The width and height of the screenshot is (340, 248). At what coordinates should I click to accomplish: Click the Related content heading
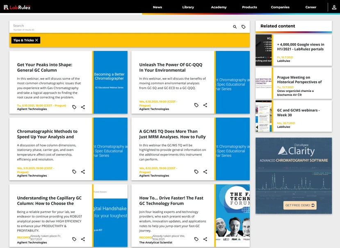point(278,26)
